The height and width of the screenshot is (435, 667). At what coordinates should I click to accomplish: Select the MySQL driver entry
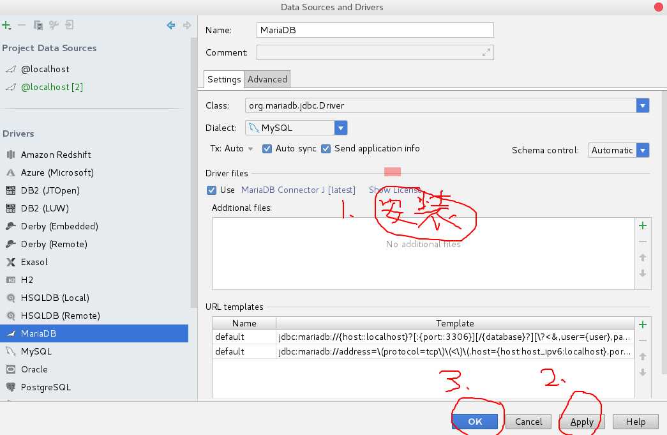tap(94, 351)
